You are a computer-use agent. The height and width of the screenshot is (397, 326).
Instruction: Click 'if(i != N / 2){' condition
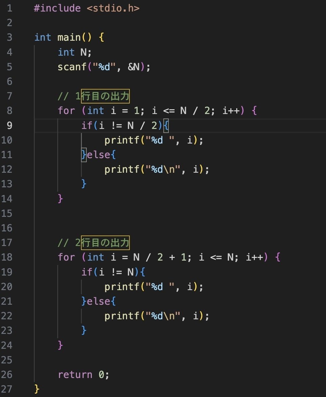pos(125,125)
